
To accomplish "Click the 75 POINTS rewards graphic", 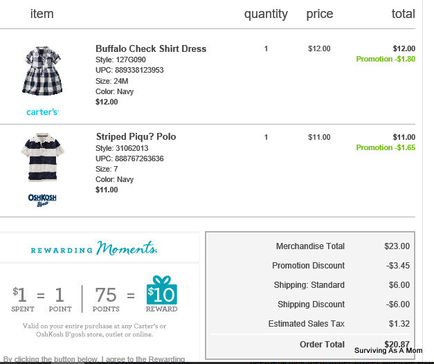I will (106, 299).
